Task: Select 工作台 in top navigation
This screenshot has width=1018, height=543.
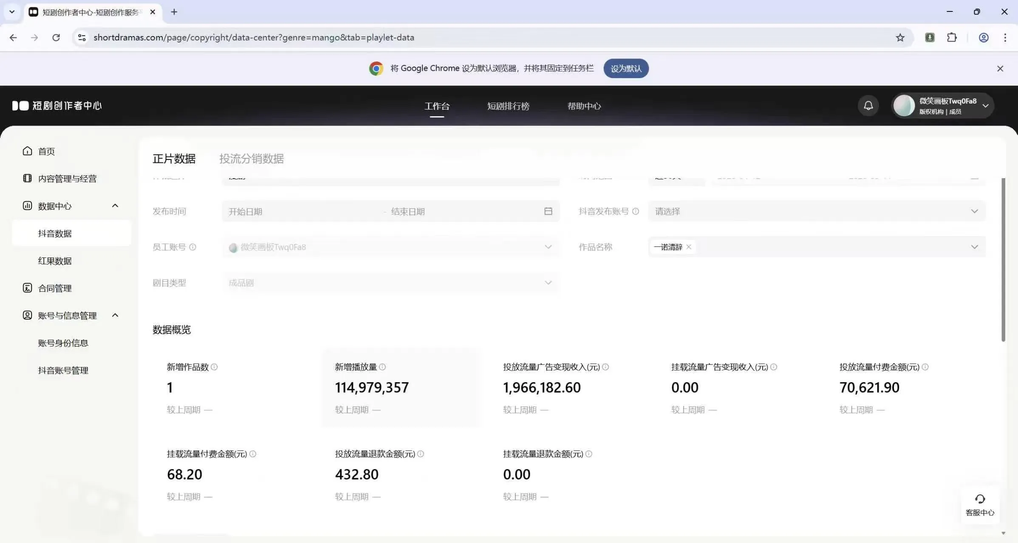Action: pos(437,106)
